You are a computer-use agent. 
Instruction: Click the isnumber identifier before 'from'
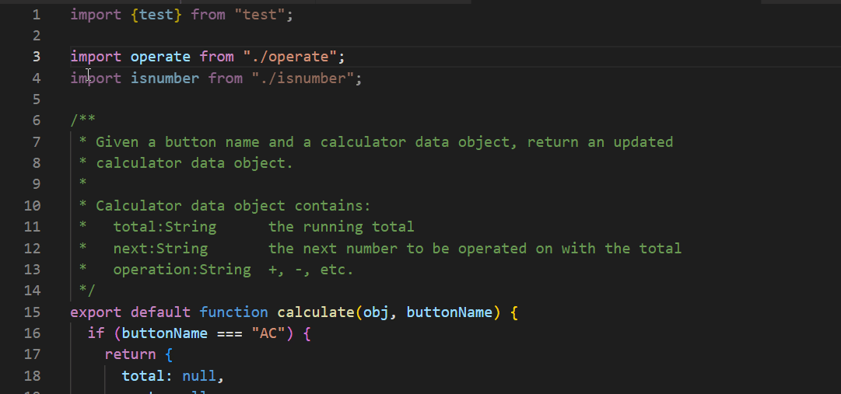click(x=165, y=78)
